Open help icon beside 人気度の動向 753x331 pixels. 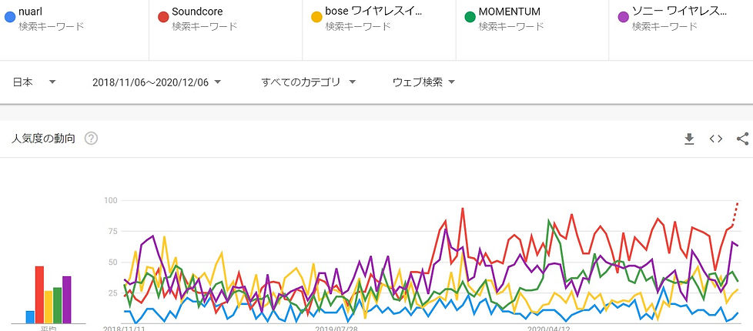click(x=91, y=139)
